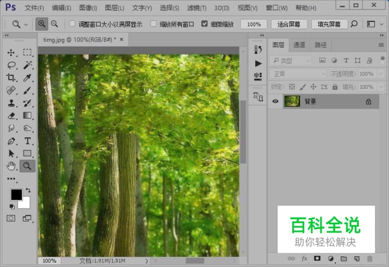Expand status bar info arrow
Image resolution: width=389 pixels, height=267 pixels.
click(147, 261)
